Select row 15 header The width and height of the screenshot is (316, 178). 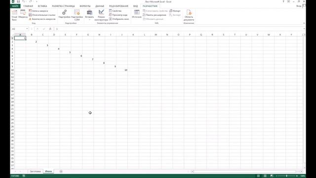click(12, 88)
